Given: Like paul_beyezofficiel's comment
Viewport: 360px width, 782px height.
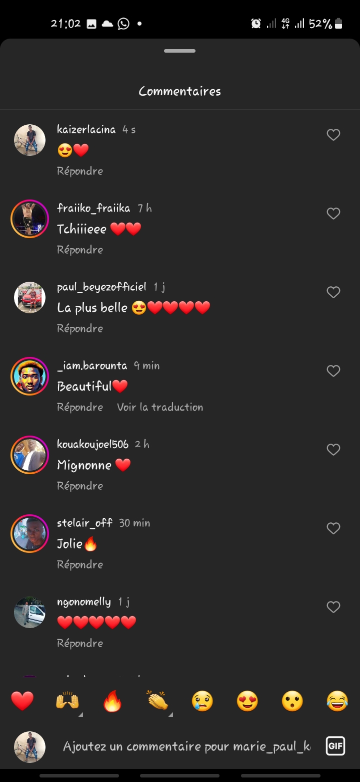Looking at the screenshot, I should tap(333, 292).
